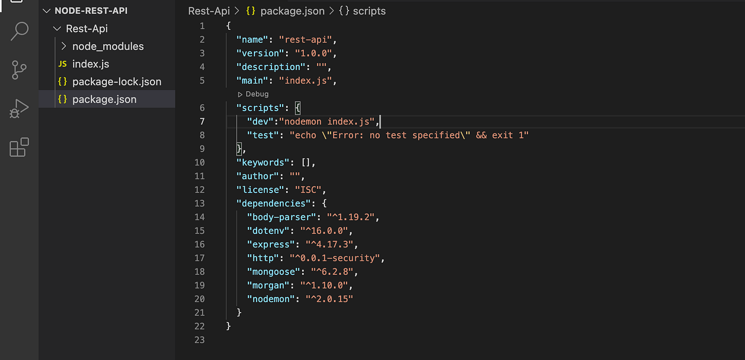This screenshot has width=745, height=360.
Task: Select the Search icon in activity bar
Action: [19, 32]
